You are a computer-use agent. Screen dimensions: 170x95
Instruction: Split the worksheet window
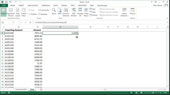pyautogui.click(x=92, y=9)
